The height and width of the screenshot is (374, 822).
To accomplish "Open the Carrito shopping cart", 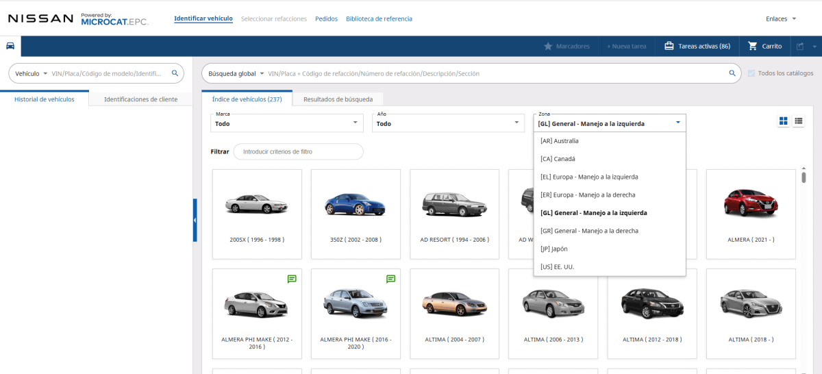I will tap(764, 46).
